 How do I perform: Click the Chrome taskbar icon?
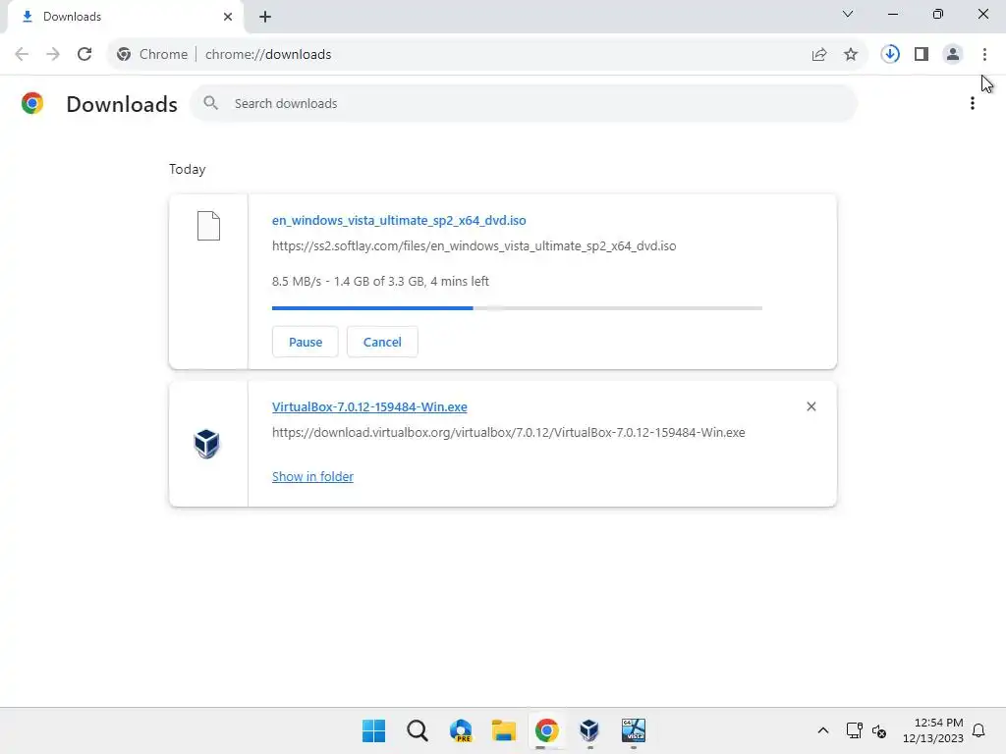(546, 730)
